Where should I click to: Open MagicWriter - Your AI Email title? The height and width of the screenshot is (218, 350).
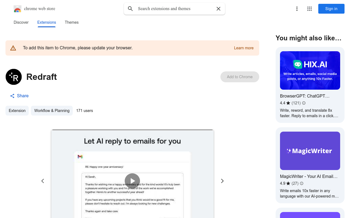pos(309,177)
